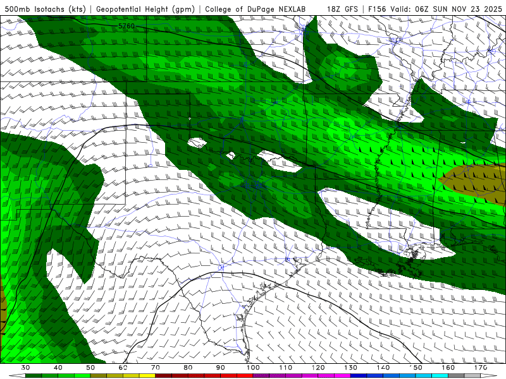This screenshot has width=506, height=379.
Task: Pick the bright yellow swatch before 70
Action: 147,376
